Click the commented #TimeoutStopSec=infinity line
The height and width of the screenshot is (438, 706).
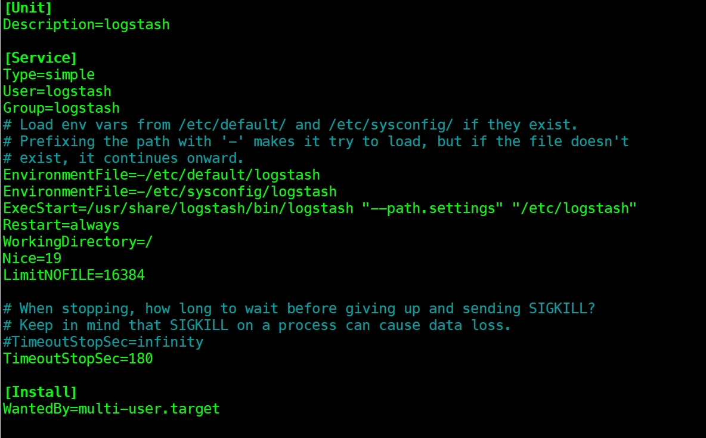(x=103, y=342)
